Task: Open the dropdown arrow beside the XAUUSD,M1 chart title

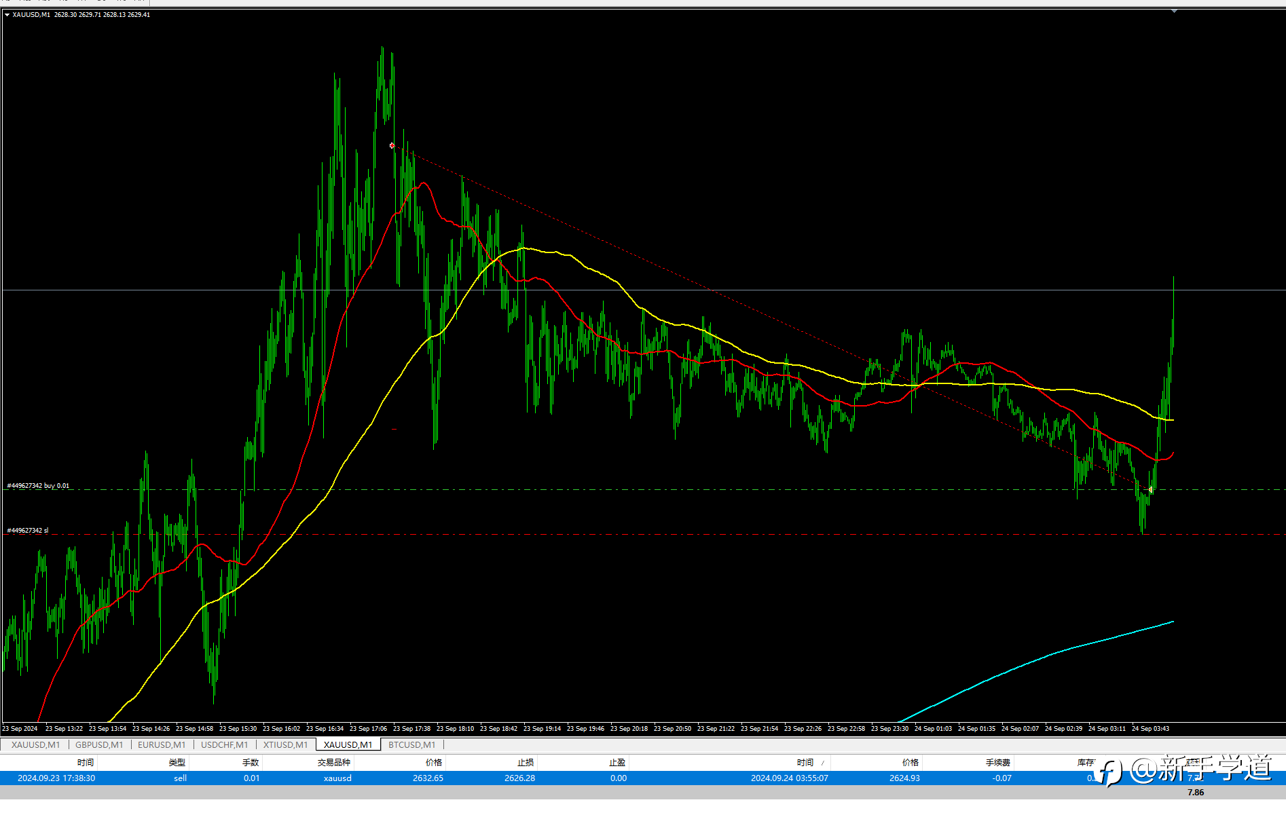Action: [x=7, y=14]
